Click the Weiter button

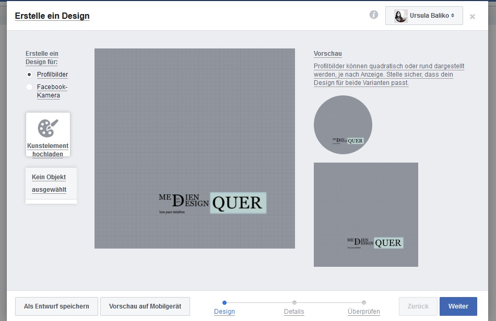point(458,306)
